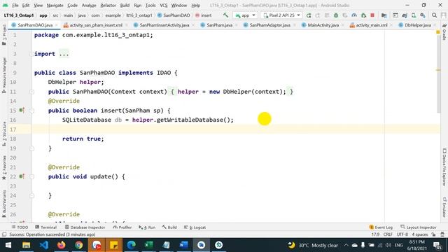Close the SanPhamDAO.java tab

point(57,25)
